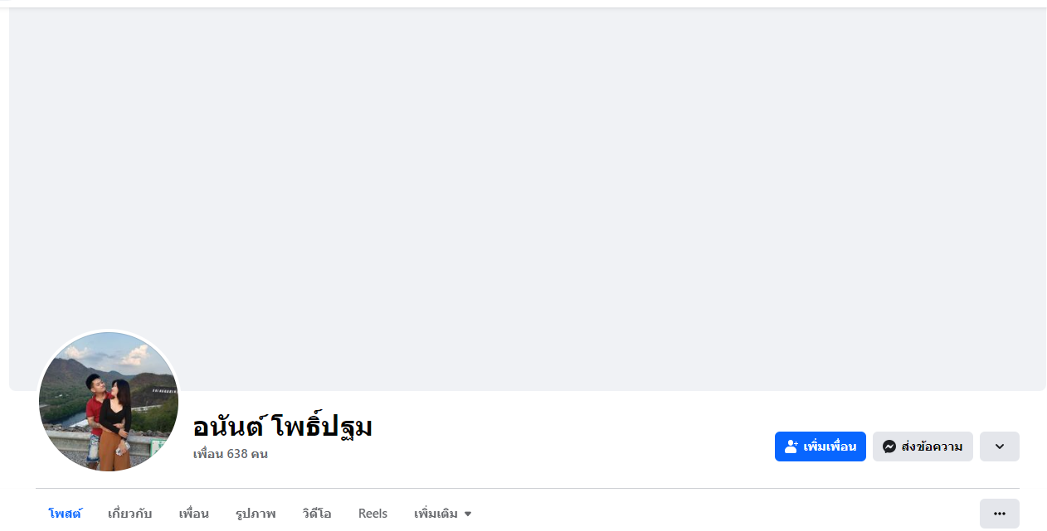
Task: Click the couple shown in the profile photo
Action: coord(110,421)
